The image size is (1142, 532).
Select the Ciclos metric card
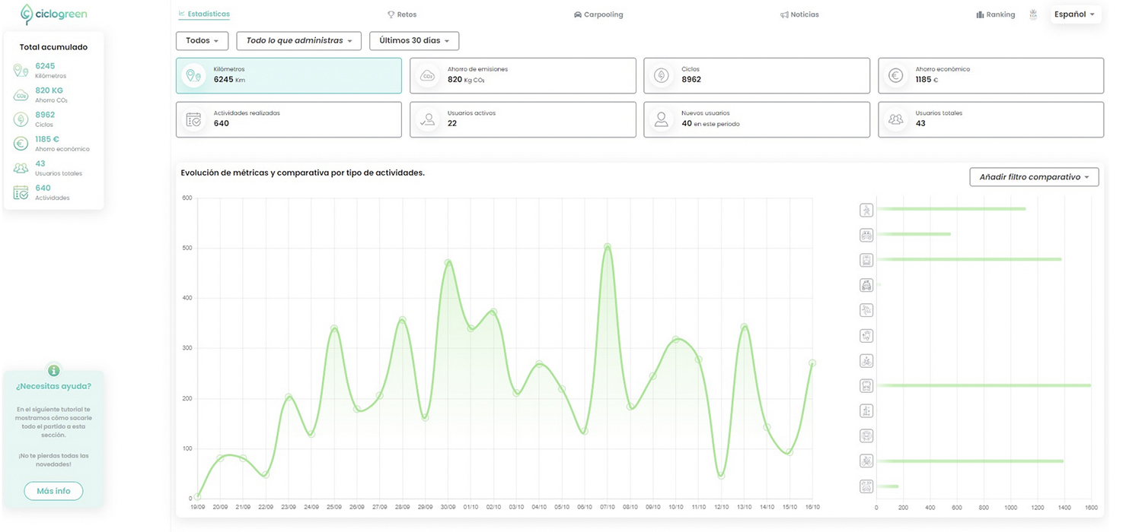[756, 75]
